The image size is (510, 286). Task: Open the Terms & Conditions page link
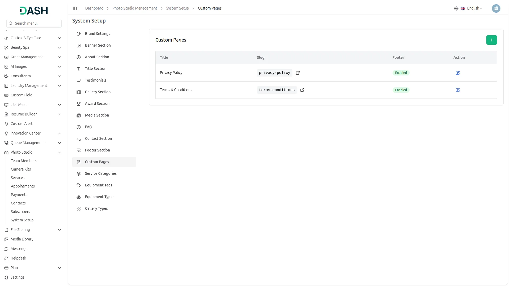pos(302,90)
